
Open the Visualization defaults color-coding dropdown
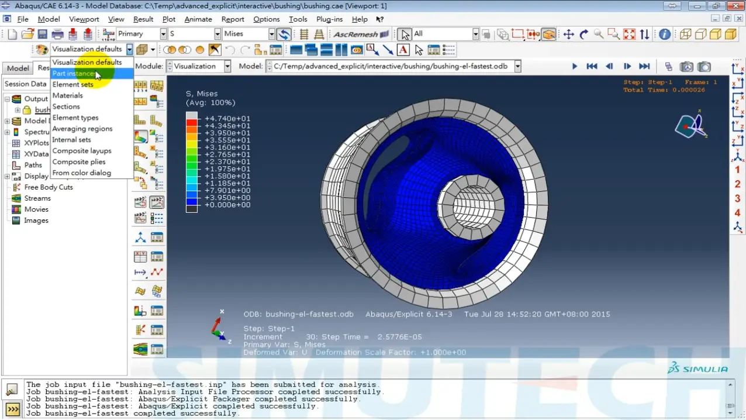point(130,50)
